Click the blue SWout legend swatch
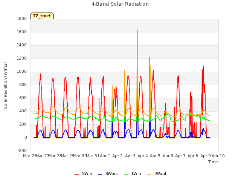 pos(100,174)
